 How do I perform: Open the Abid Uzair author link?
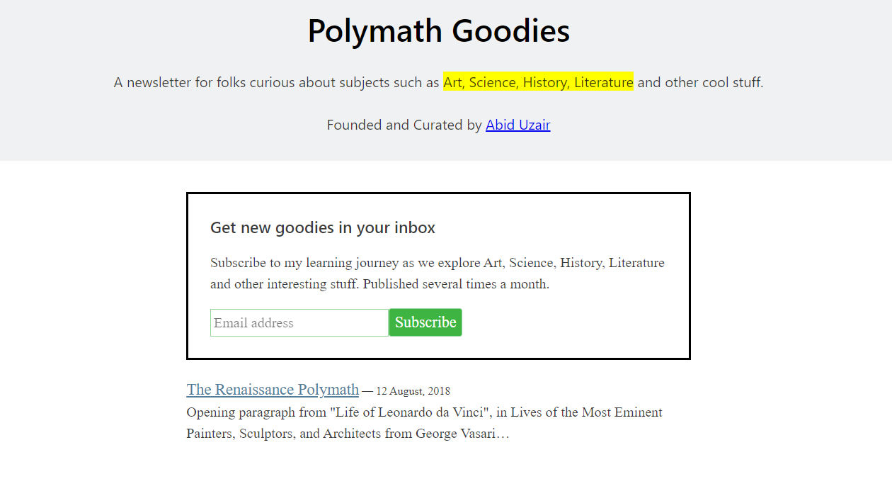(x=518, y=125)
